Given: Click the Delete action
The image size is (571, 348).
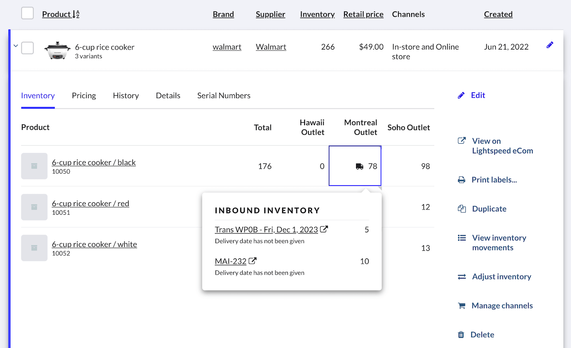Looking at the screenshot, I should pos(482,335).
